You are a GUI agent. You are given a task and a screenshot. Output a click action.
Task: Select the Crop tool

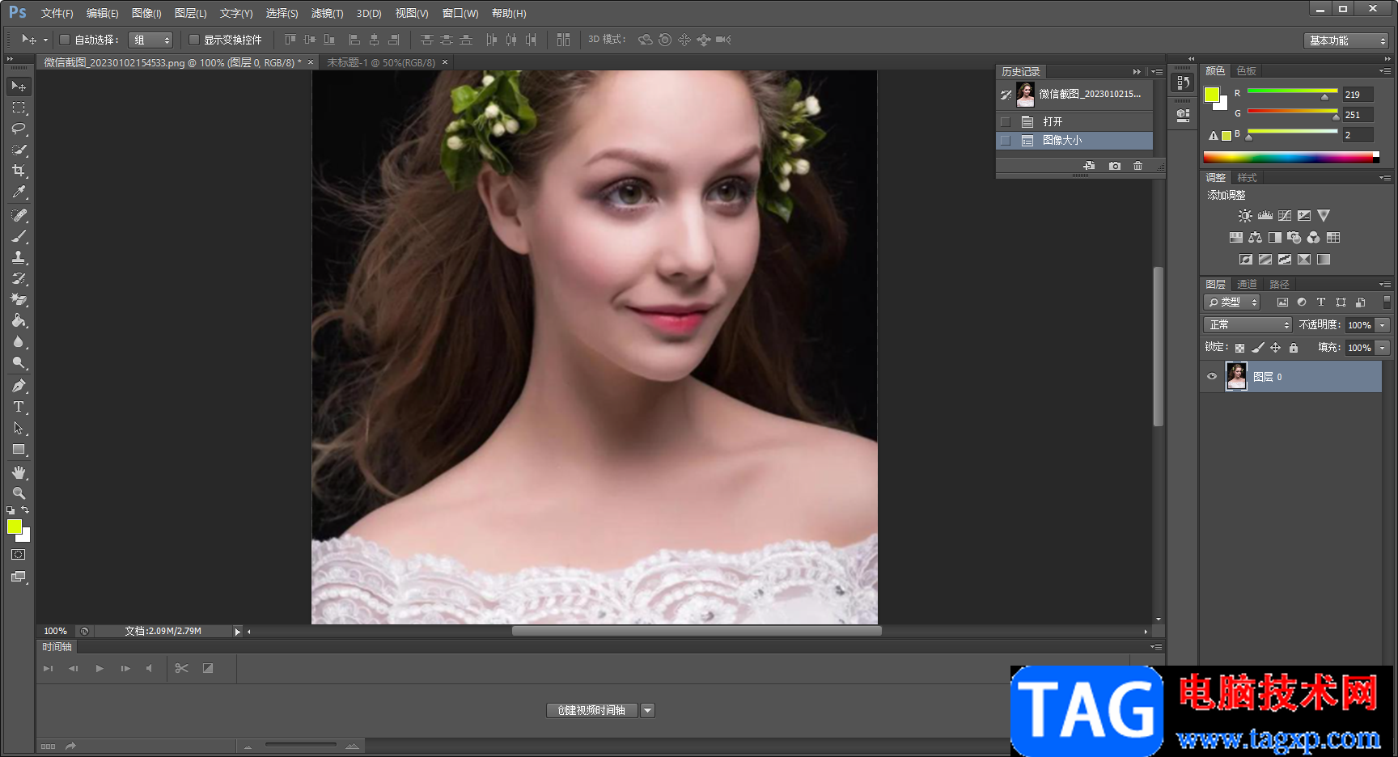coord(19,171)
